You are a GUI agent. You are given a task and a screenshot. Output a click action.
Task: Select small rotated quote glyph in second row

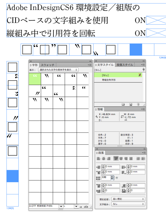[x=71, y=91]
